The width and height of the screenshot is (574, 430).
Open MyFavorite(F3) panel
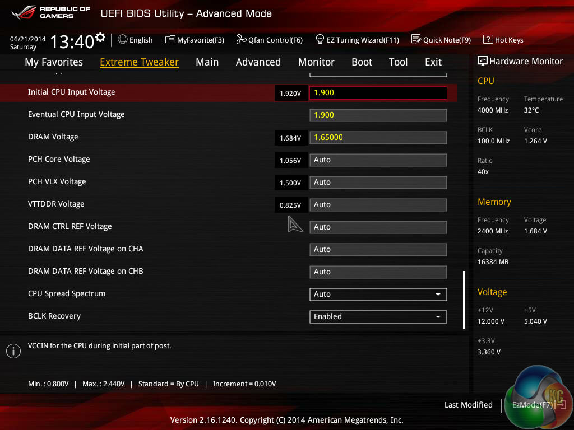(201, 40)
